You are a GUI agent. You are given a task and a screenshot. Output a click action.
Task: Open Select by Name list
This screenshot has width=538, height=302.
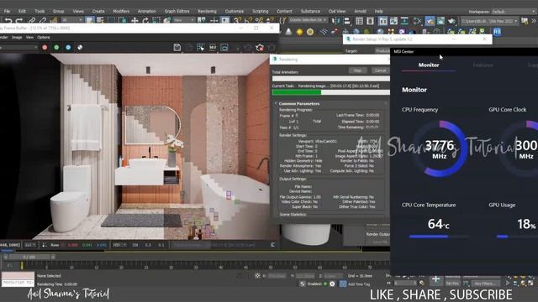(x=100, y=20)
